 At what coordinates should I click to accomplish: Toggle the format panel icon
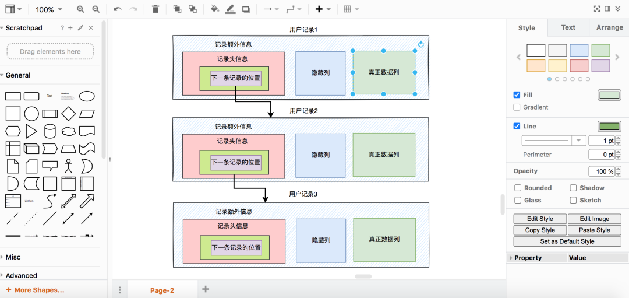(607, 9)
